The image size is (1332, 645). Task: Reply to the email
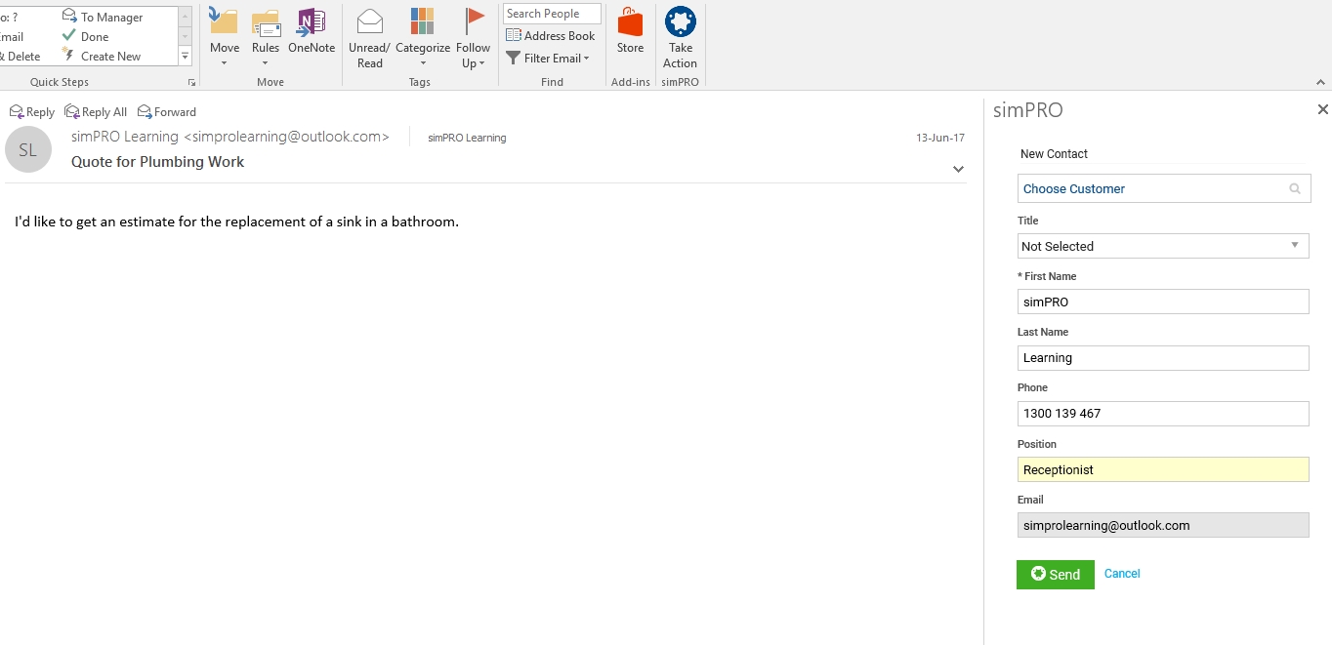[32, 112]
